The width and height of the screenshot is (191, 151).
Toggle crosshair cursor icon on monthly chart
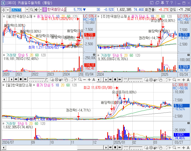(75, 80)
